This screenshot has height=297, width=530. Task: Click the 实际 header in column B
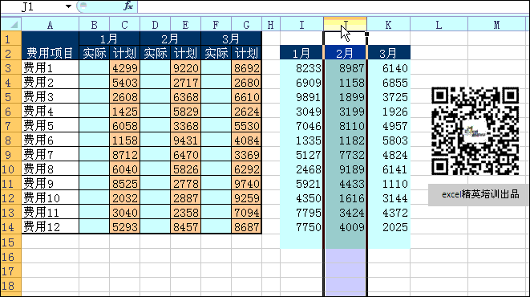pos(94,53)
